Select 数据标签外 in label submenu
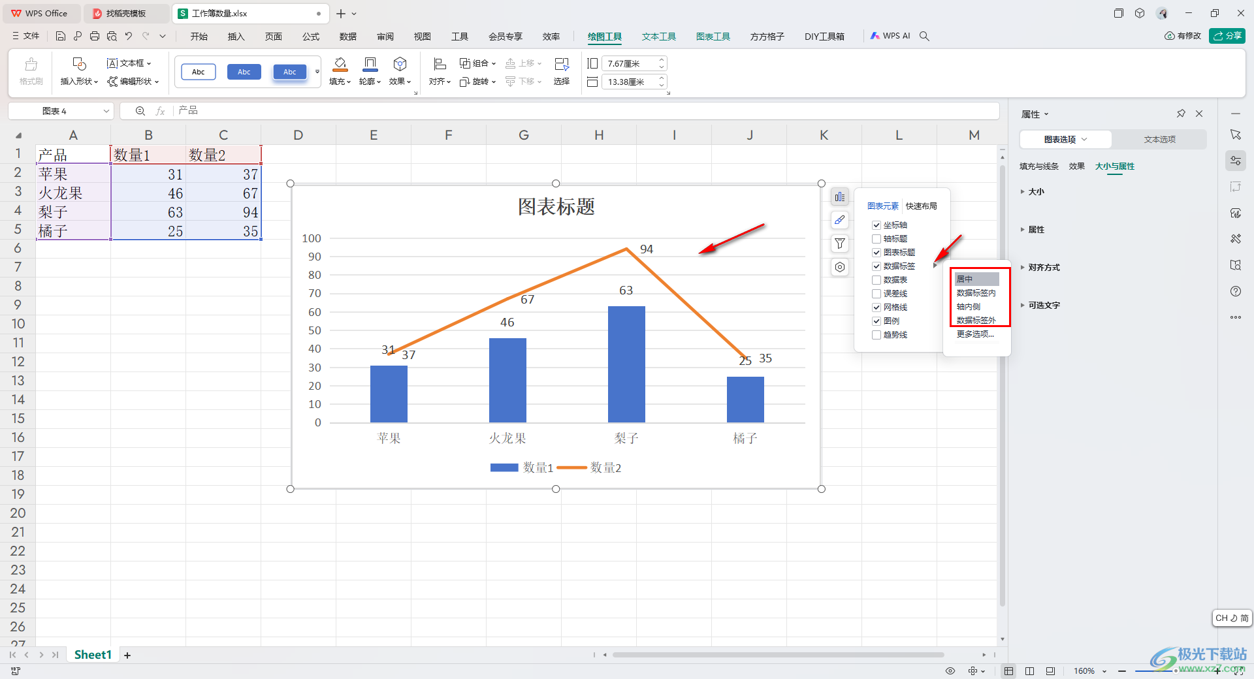 tap(976, 321)
